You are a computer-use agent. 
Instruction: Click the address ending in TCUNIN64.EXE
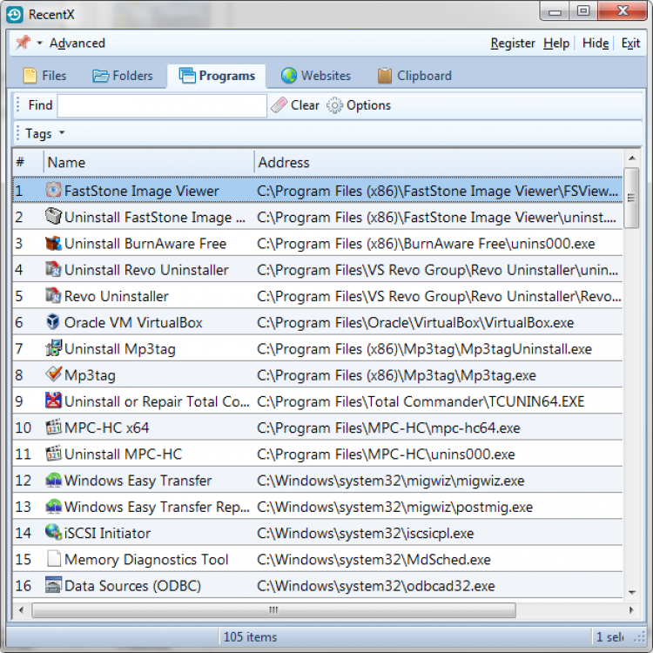tap(421, 402)
